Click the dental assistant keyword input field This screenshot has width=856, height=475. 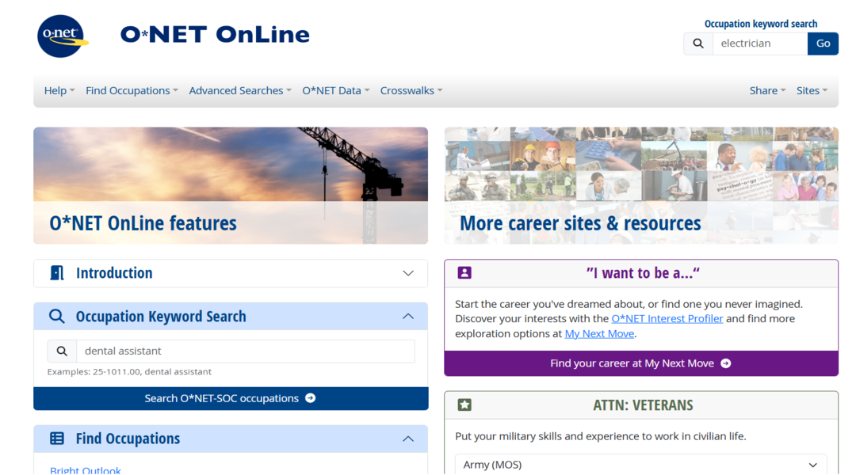click(246, 351)
